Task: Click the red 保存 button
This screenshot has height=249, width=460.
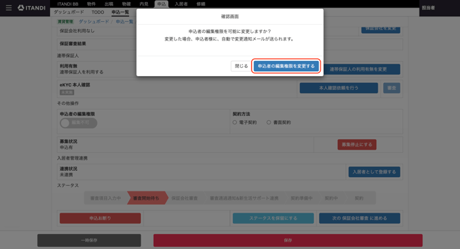Action: tap(288, 240)
